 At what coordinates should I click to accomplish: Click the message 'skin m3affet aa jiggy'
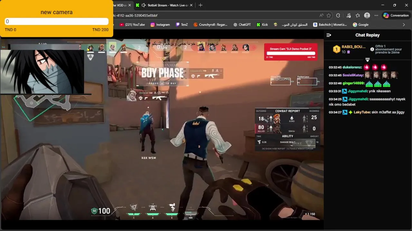pyautogui.click(x=388, y=112)
